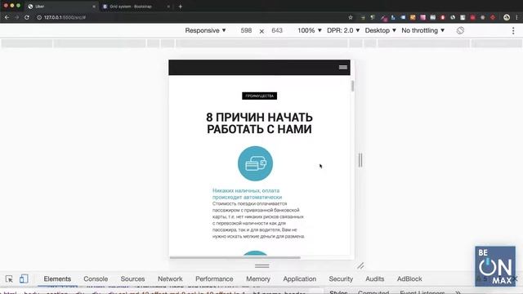Click the ПРЕИМУЩЕСТВА label badge
The image size is (523, 294).
click(x=260, y=96)
